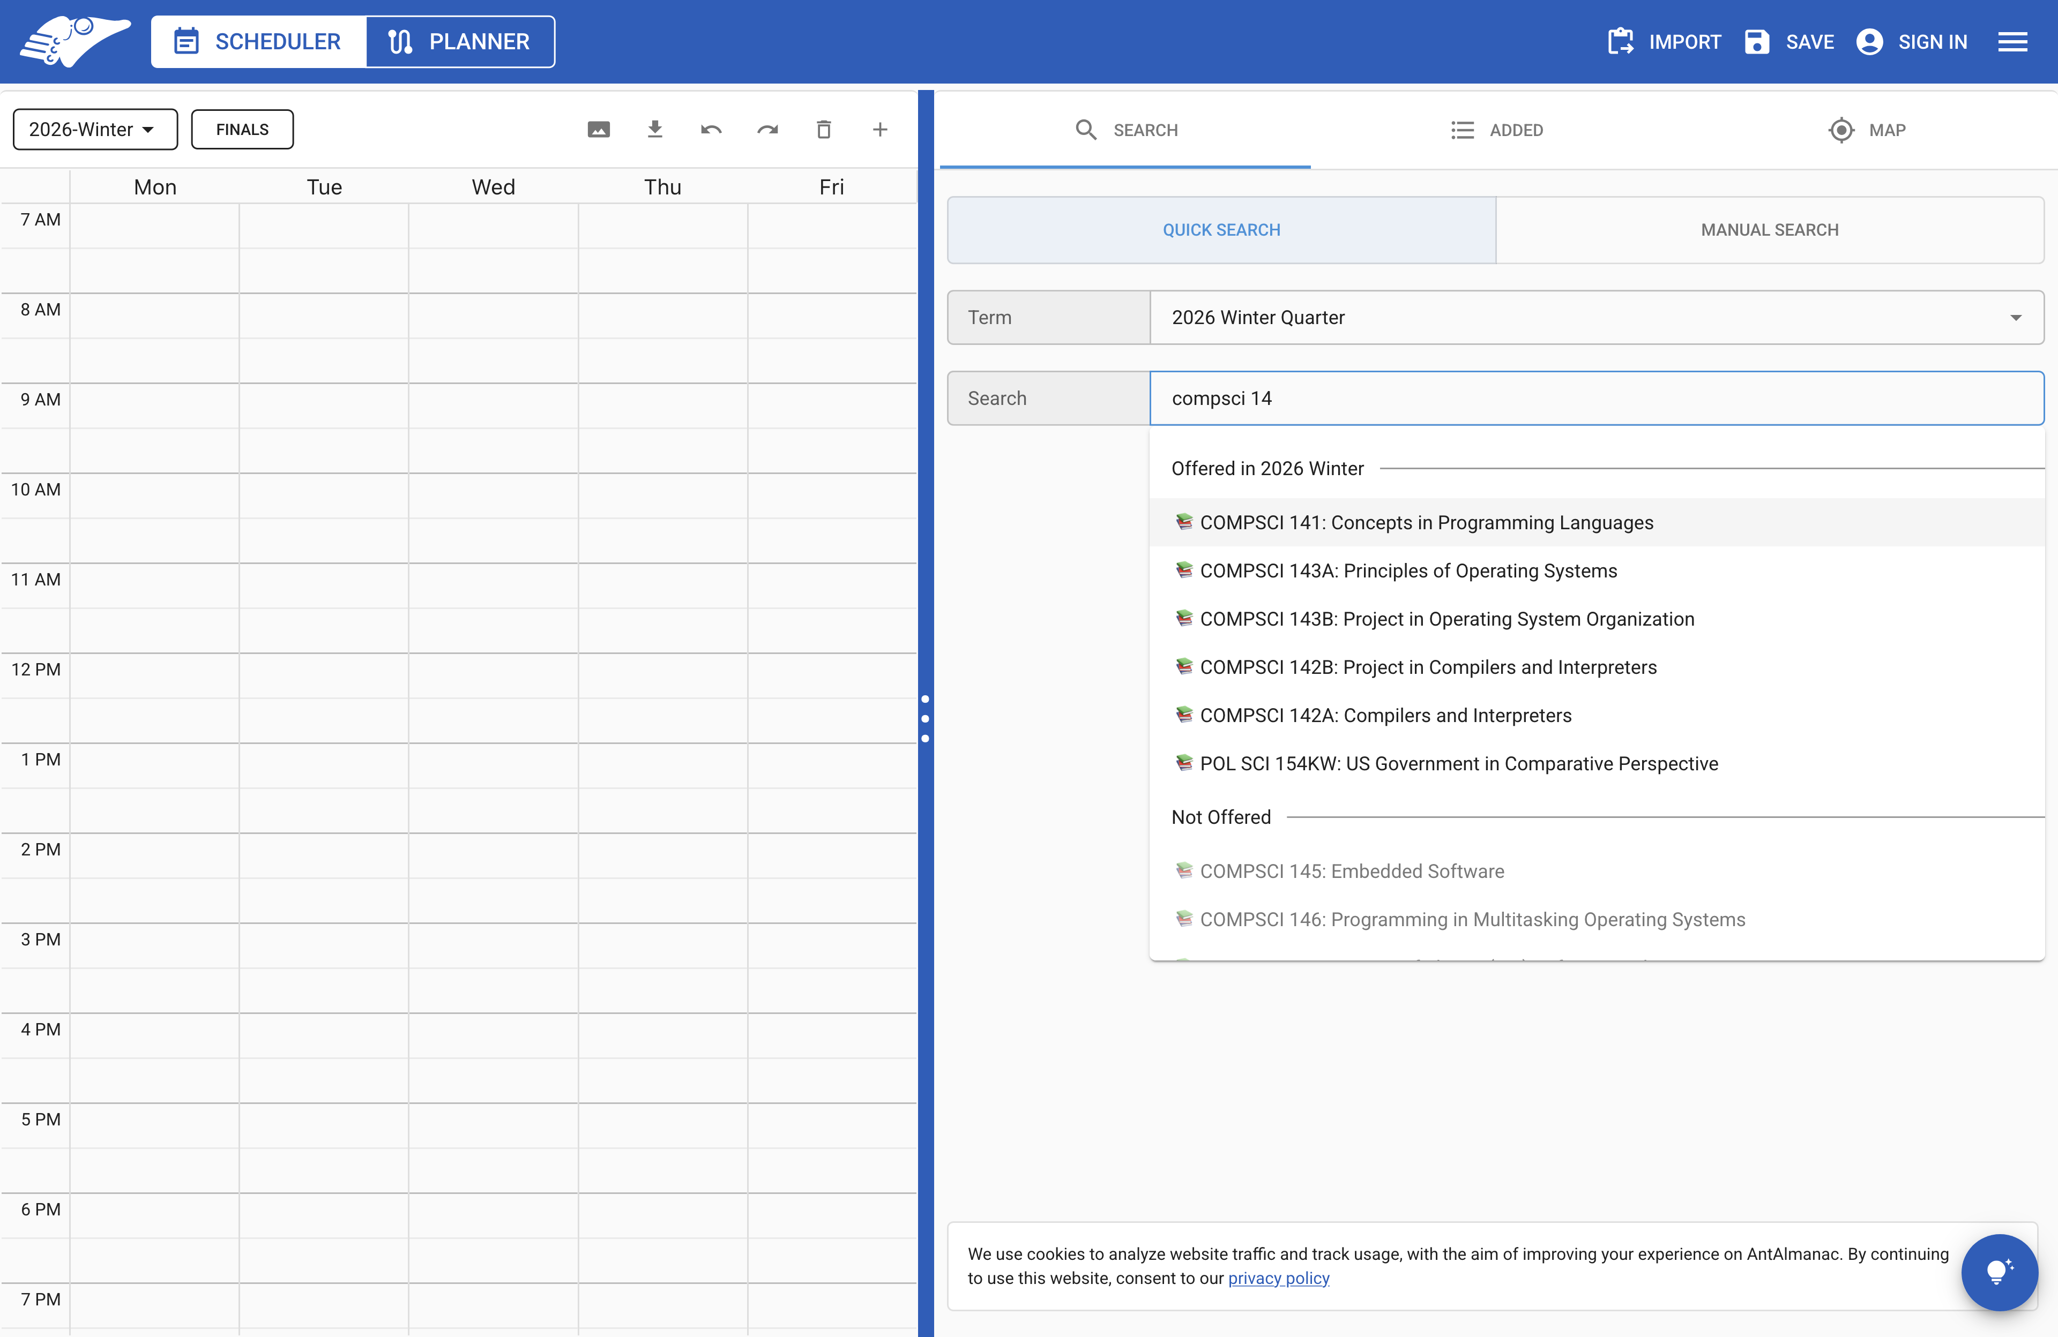The height and width of the screenshot is (1337, 2058).
Task: Click the FINALS button
Action: (x=242, y=129)
